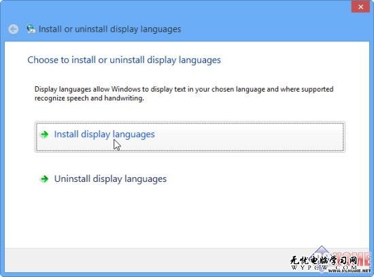Click green arrow beside Uninstall display languages

[x=44, y=179]
